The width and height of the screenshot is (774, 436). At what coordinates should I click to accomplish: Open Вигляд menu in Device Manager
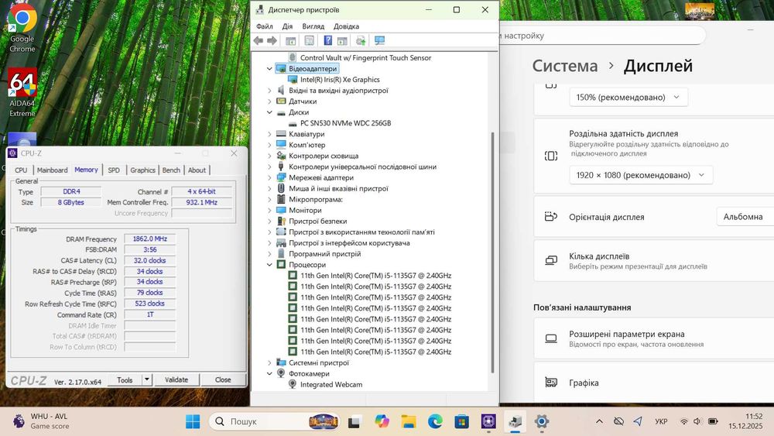click(313, 26)
